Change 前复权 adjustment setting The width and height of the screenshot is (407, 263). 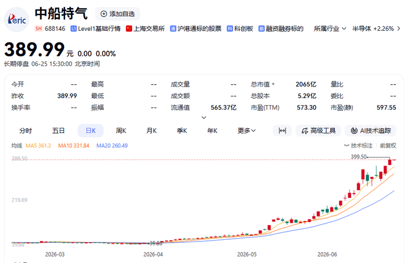pyautogui.click(x=388, y=146)
